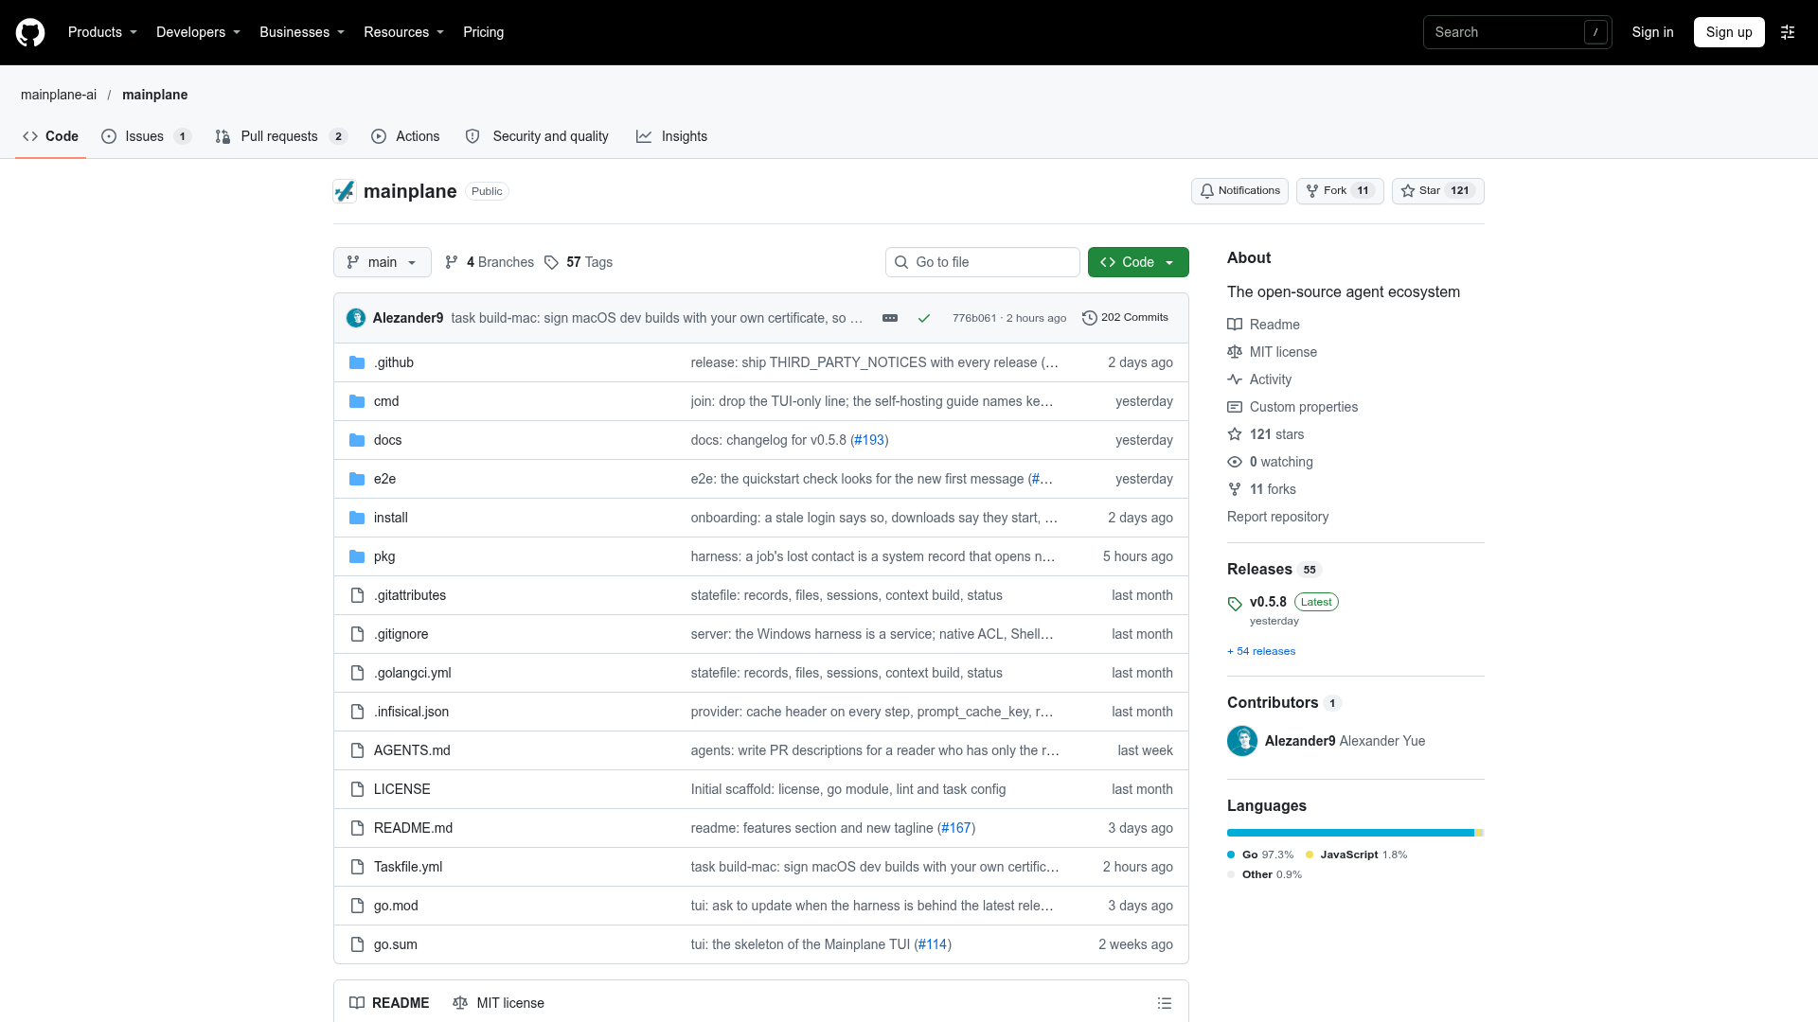Expand commit message ellipsis button
Viewport: 1818px width, 1022px height.
(890, 318)
